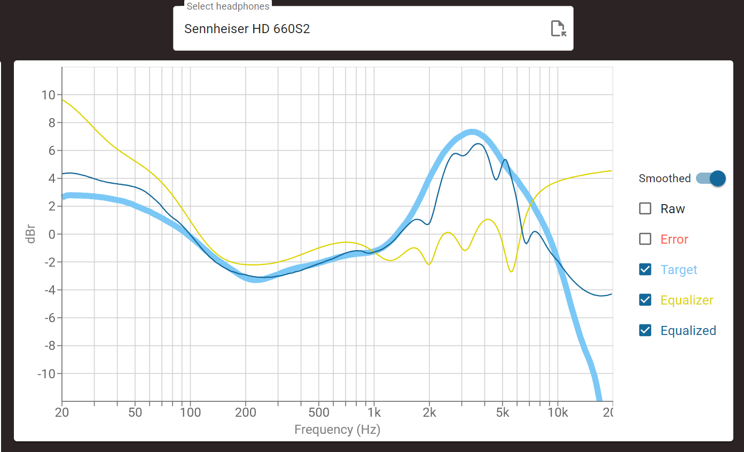Click the '0' dBr axis tick label
The height and width of the screenshot is (452, 744).
[52, 234]
